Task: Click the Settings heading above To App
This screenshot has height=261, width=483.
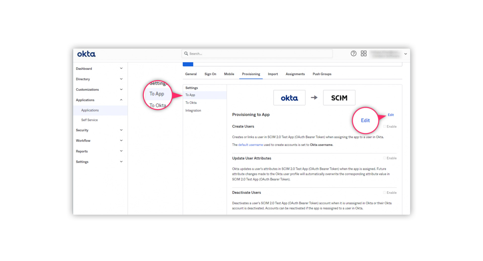Action: coord(191,88)
